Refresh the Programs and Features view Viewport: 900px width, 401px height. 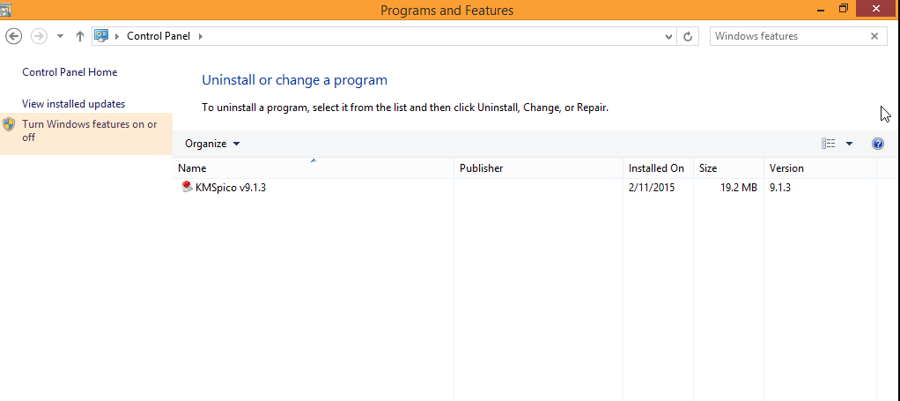[x=688, y=36]
